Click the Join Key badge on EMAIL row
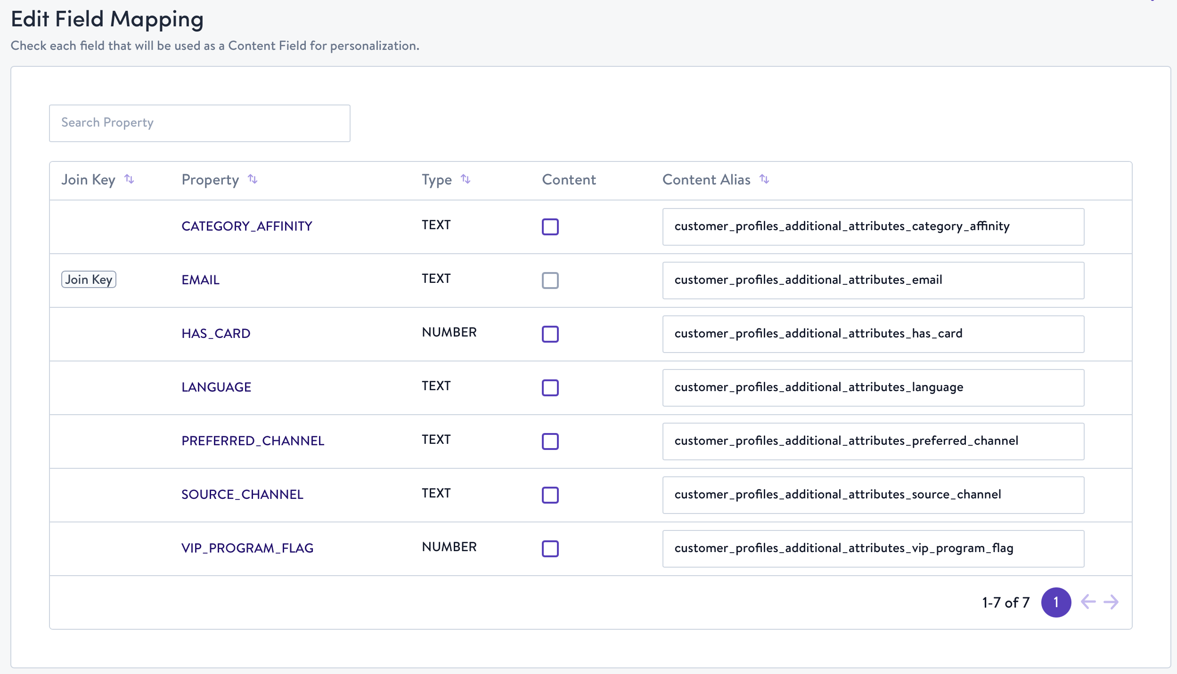 tap(89, 280)
